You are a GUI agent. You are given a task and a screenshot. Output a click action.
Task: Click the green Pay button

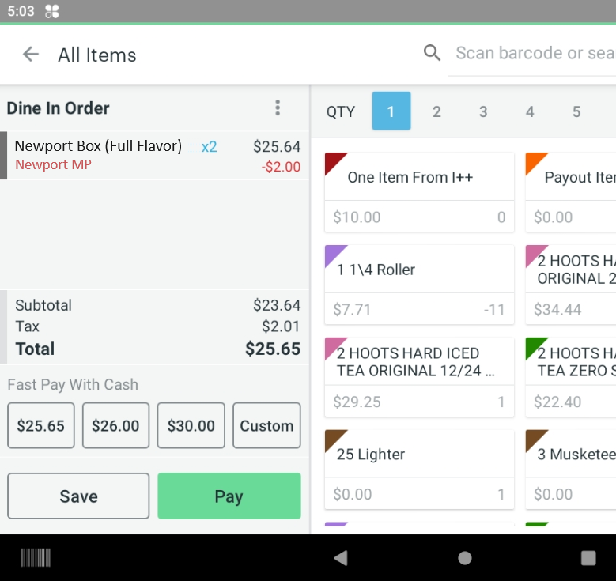[229, 496]
